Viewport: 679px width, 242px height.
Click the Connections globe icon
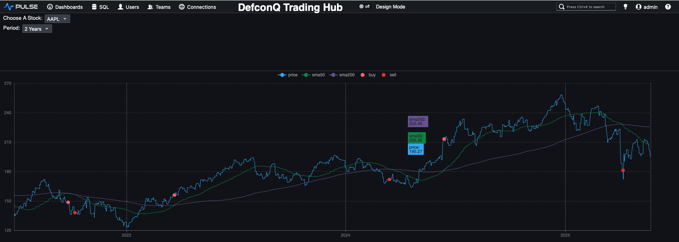tap(182, 7)
